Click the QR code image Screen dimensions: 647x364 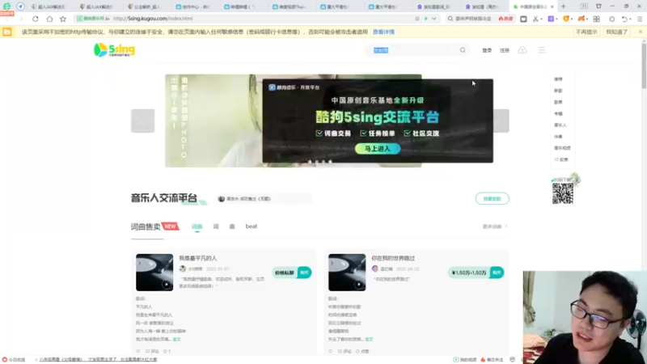(563, 193)
